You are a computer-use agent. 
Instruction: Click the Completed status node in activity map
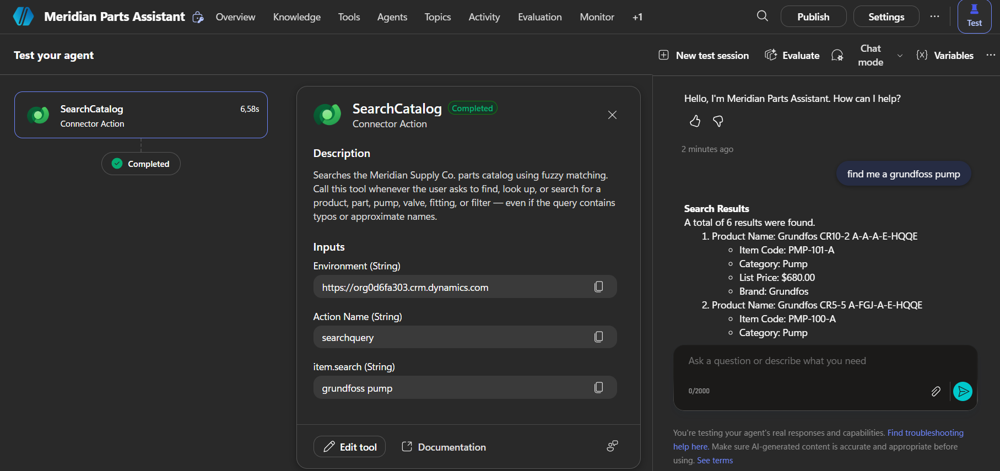(141, 164)
